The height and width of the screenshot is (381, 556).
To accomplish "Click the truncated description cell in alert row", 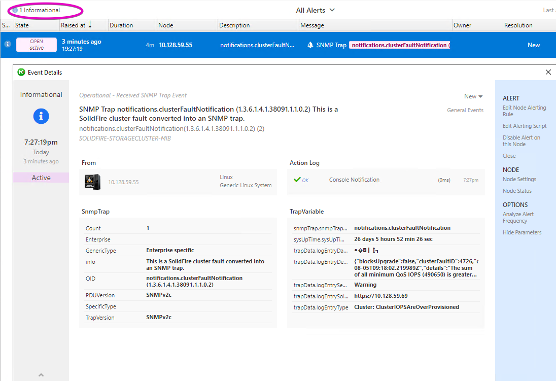I will coord(257,45).
